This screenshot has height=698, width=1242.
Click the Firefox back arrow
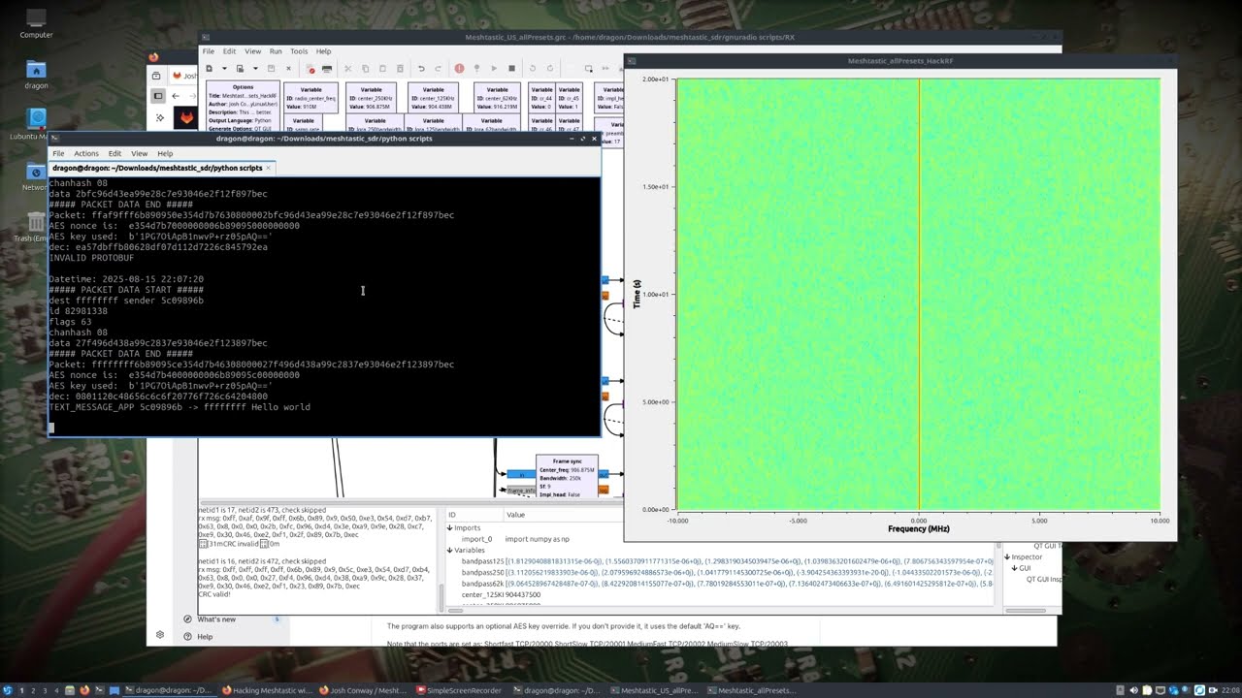click(x=176, y=95)
